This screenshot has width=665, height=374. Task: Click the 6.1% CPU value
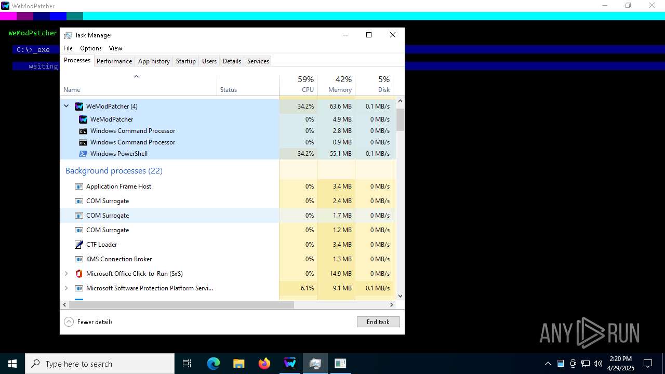[x=307, y=288]
